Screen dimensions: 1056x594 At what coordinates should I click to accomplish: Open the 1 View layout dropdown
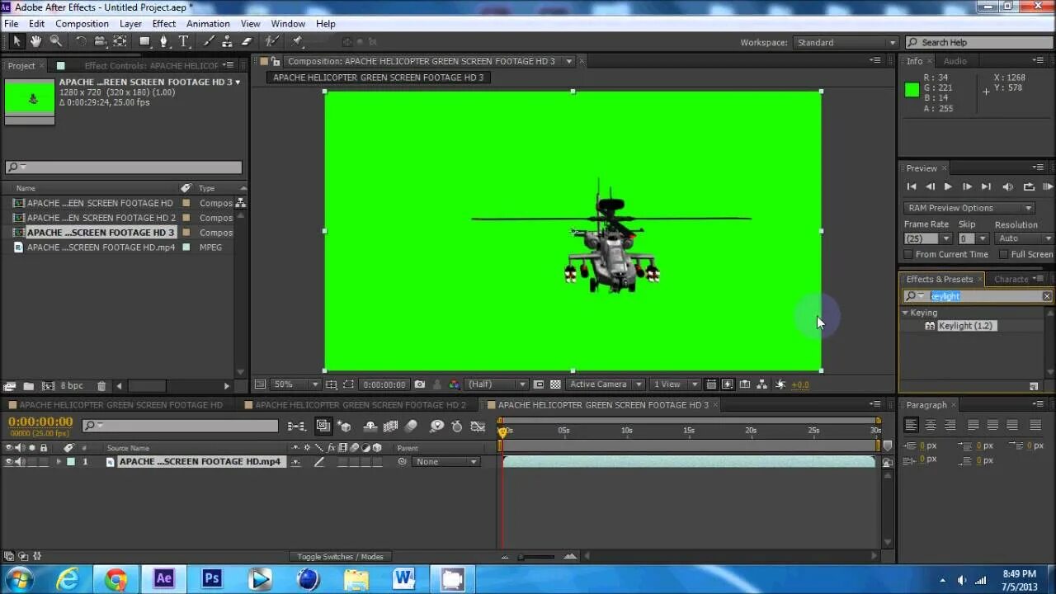(x=676, y=384)
